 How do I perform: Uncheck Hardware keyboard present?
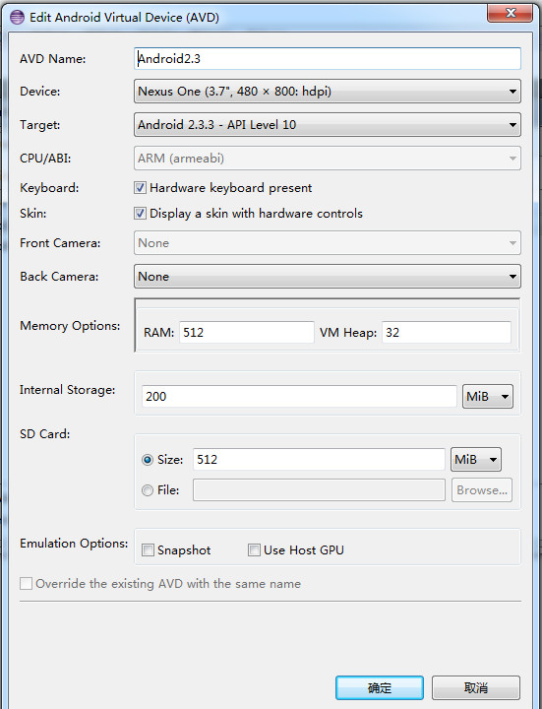click(x=140, y=188)
